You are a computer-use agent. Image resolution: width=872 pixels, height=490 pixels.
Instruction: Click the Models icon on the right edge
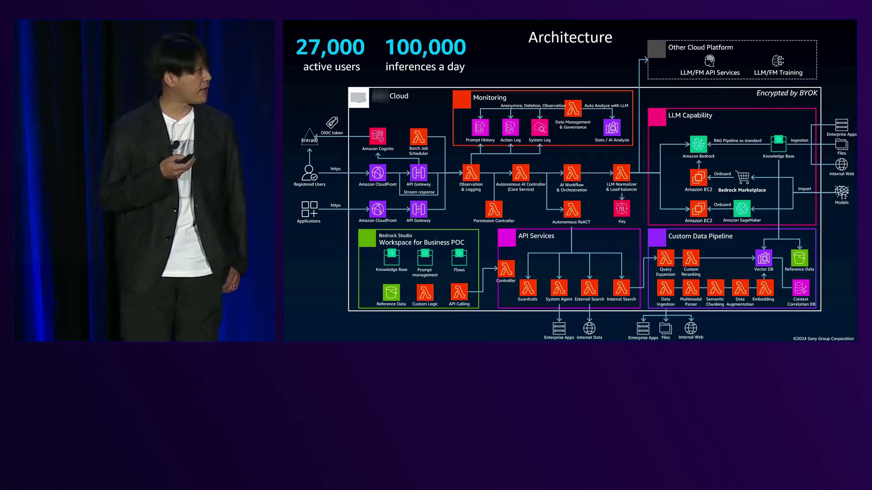842,192
